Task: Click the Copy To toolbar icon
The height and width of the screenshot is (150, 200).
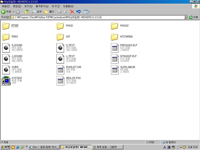Action: [66, 12]
